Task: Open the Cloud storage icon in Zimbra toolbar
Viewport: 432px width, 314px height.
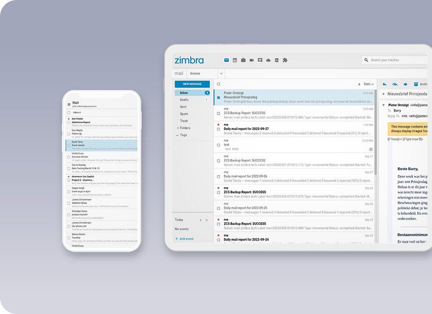Action: [268, 60]
